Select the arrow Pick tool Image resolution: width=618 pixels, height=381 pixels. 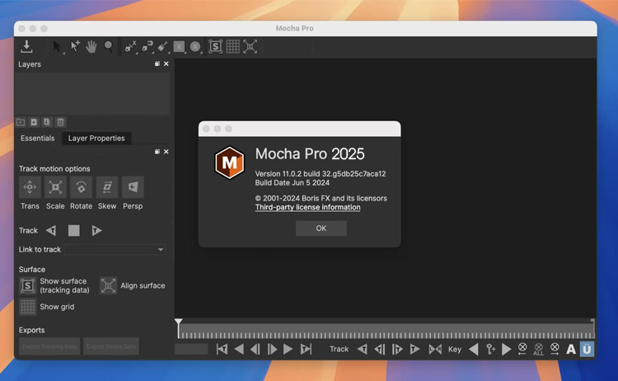pyautogui.click(x=57, y=46)
